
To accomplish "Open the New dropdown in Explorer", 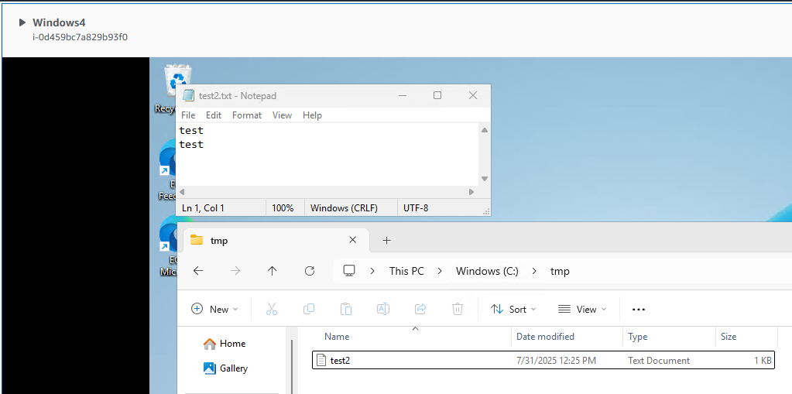I will [x=214, y=309].
